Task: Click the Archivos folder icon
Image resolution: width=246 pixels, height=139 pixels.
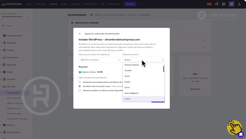Action: (4, 125)
